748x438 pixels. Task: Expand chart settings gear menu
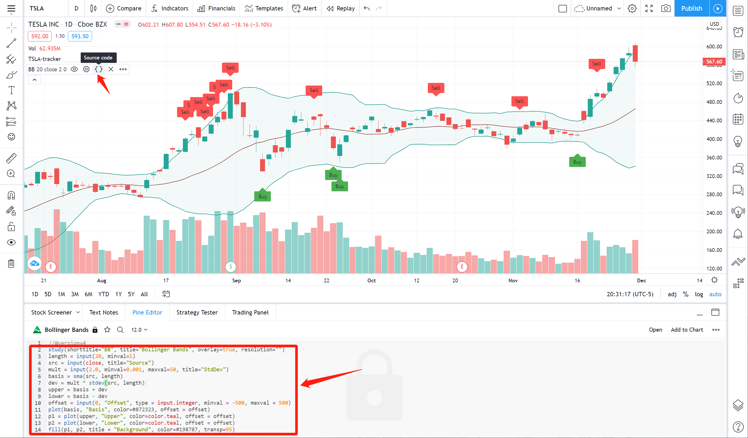(x=631, y=8)
